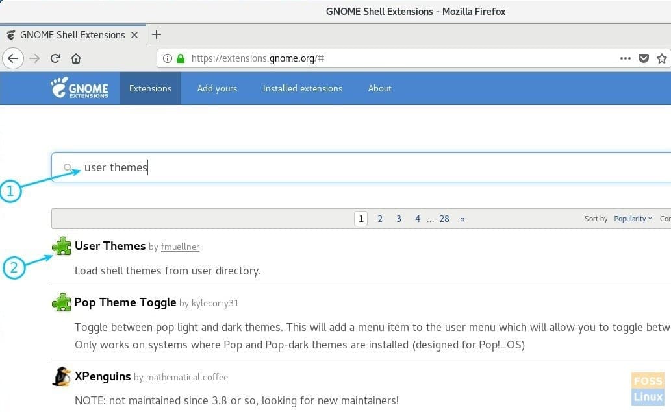Go to results page 3
Image resolution: width=671 pixels, height=412 pixels.
tap(399, 219)
